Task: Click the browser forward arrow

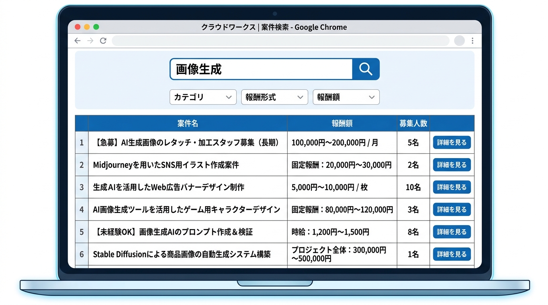Action: 90,41
